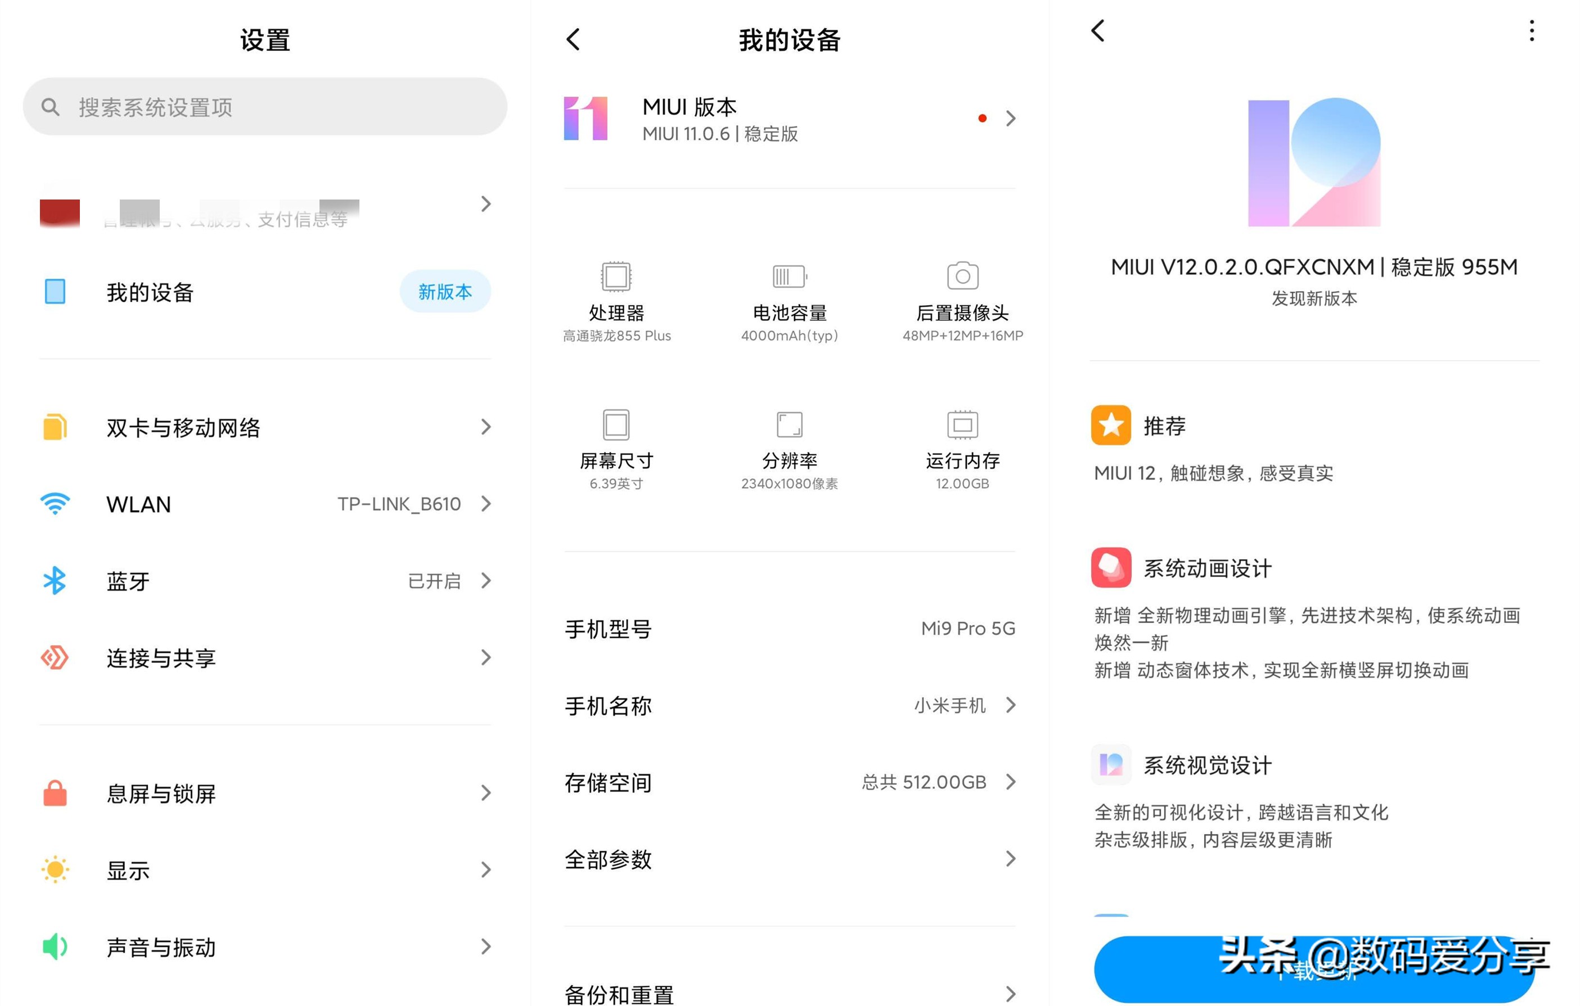Click the MIUI 12 logo

coord(1315,162)
